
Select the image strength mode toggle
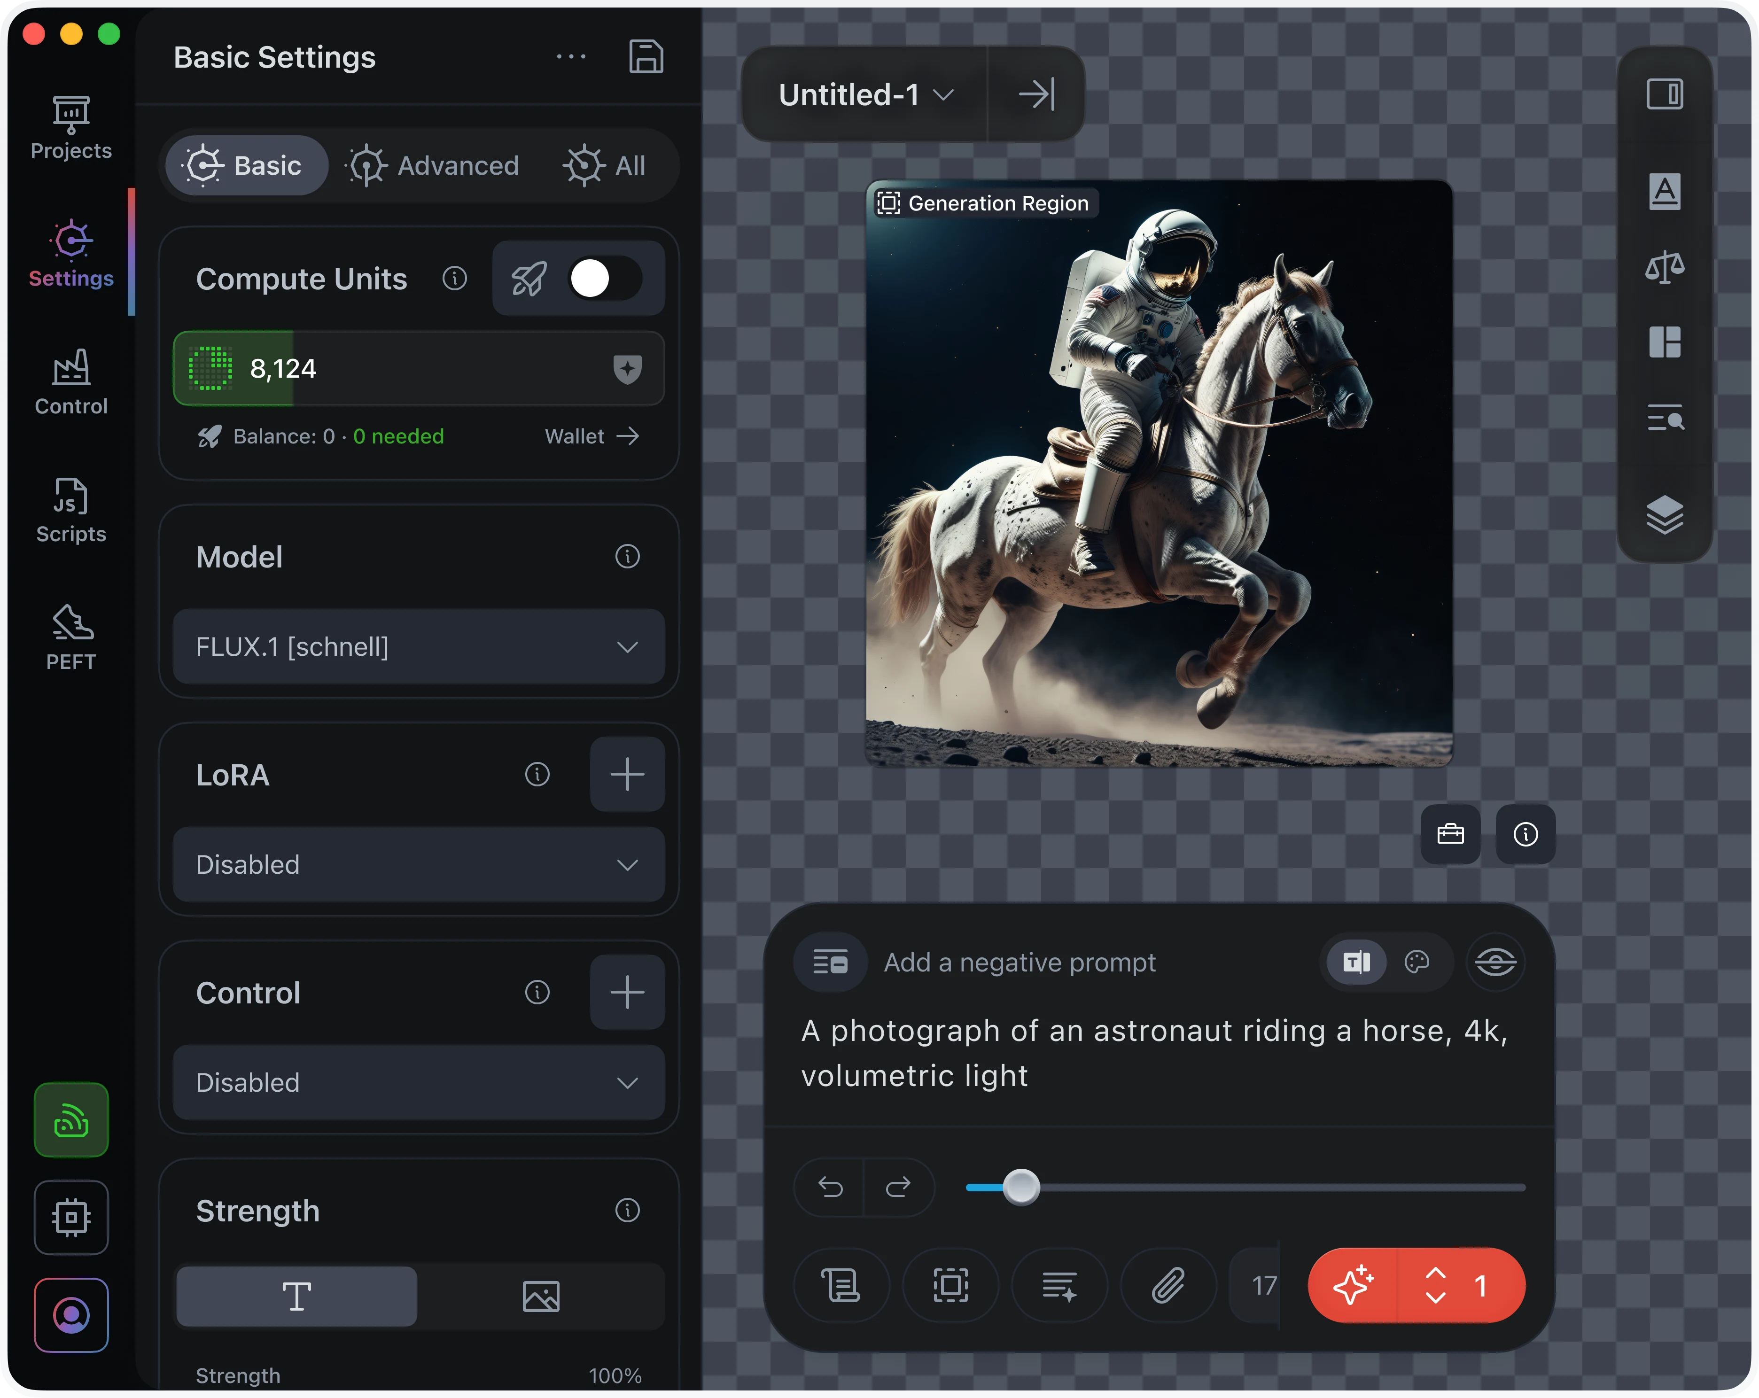(x=540, y=1296)
